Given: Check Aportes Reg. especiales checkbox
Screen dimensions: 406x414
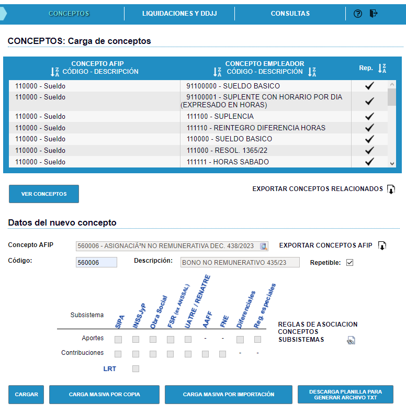Looking at the screenshot, I should [x=257, y=339].
